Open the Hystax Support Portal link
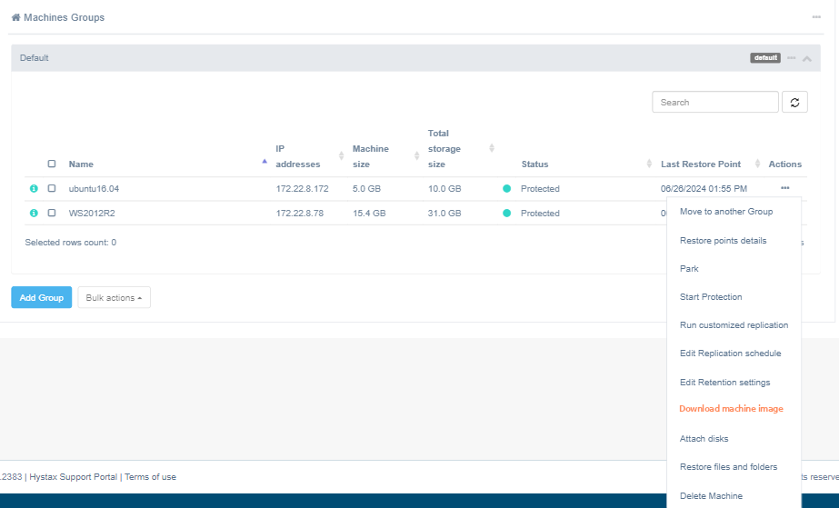This screenshot has width=839, height=508. pyautogui.click(x=74, y=477)
